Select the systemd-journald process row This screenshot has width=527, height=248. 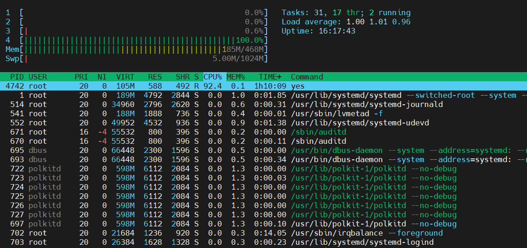(263, 104)
